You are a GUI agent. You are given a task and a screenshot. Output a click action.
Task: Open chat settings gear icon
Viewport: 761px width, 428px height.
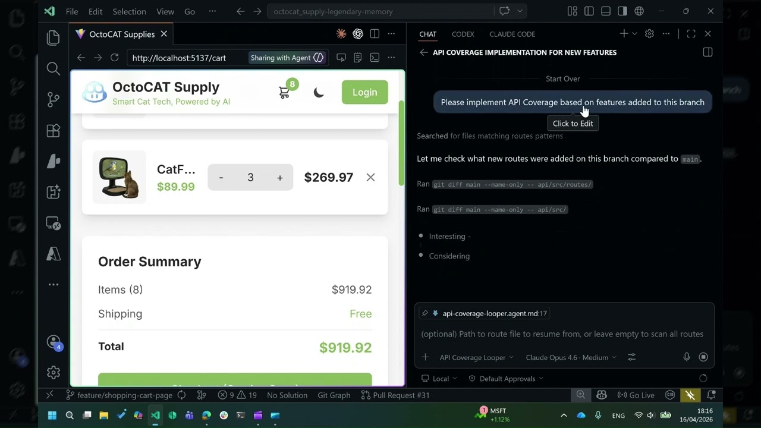coord(649,34)
